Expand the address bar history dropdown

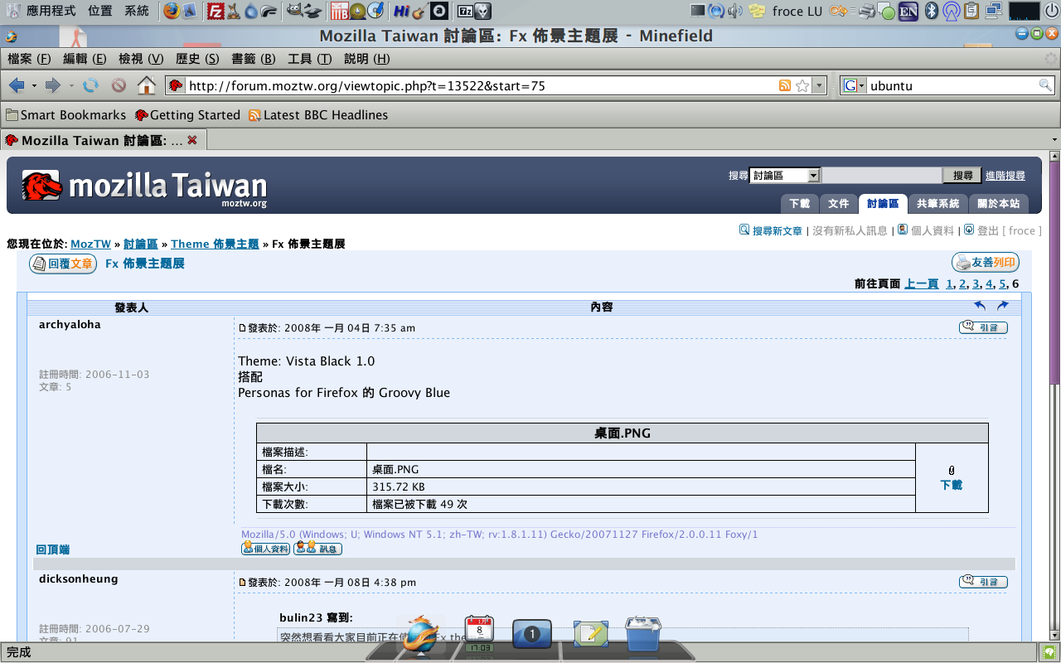click(819, 86)
